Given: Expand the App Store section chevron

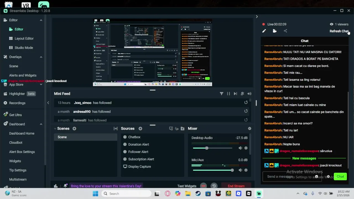Looking at the screenshot, I should [x=41, y=85].
